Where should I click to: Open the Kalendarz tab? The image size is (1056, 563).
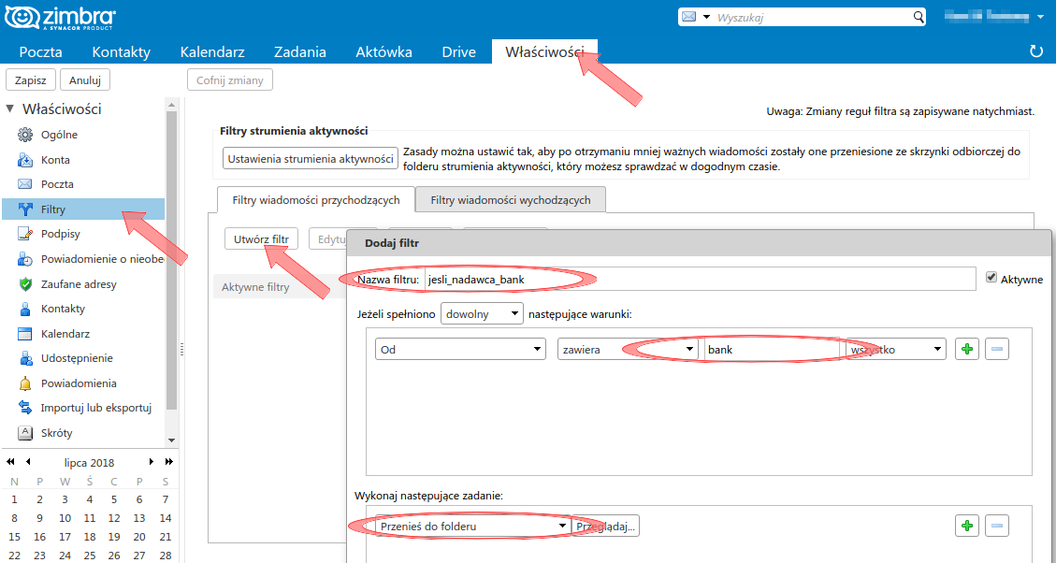[212, 52]
